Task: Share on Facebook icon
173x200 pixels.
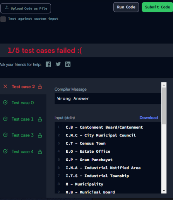Action: tap(48, 64)
